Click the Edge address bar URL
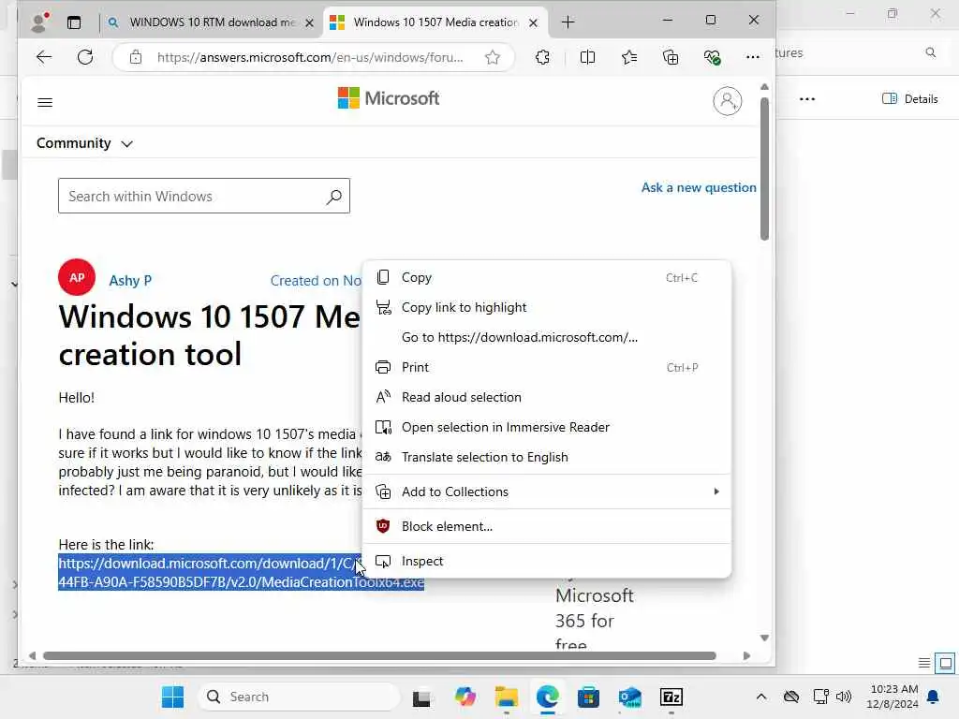The width and height of the screenshot is (959, 719). click(310, 57)
